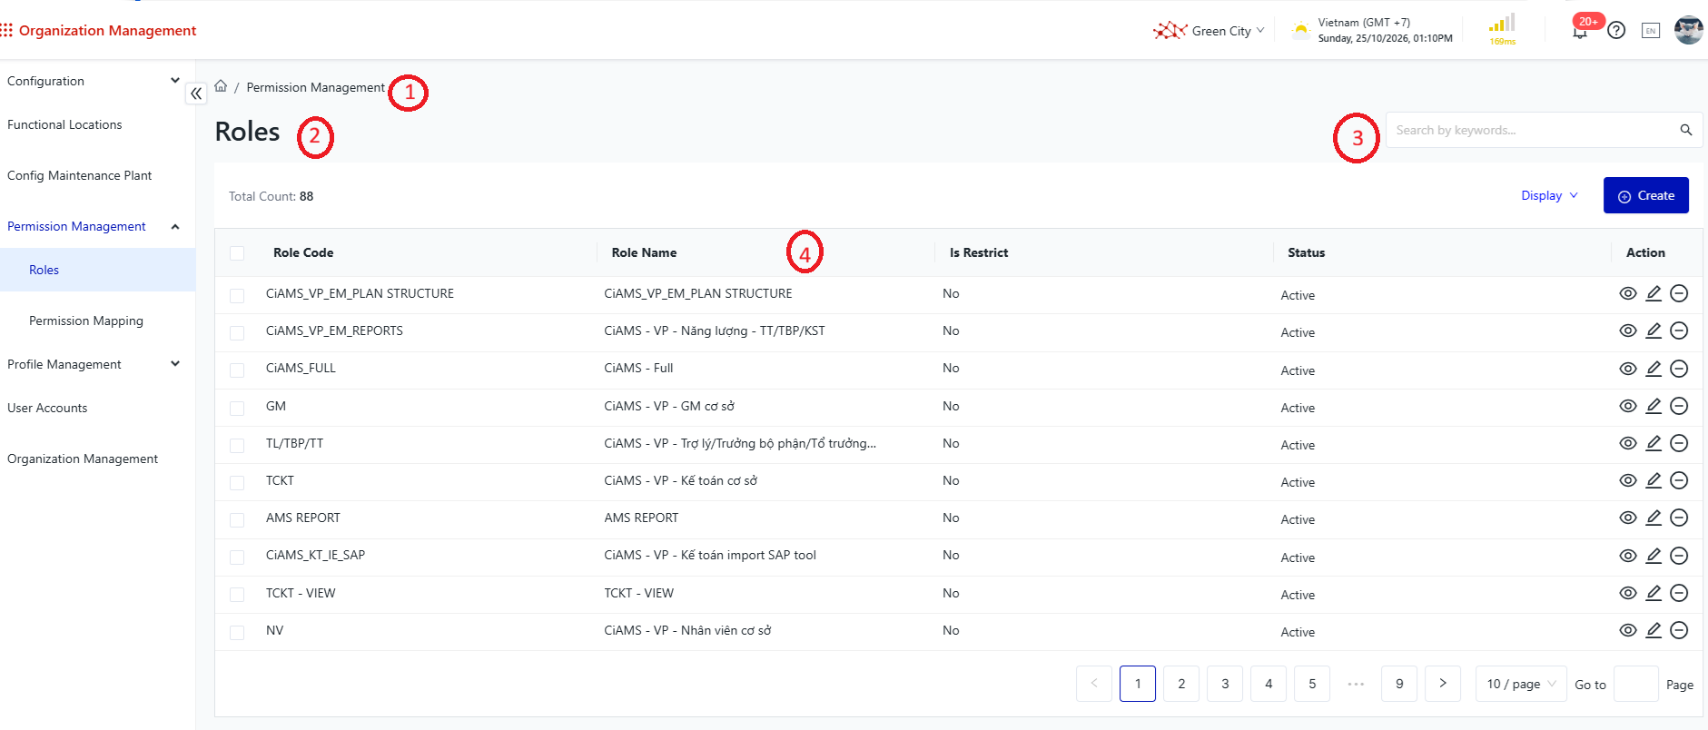
Task: Open the Green City site dropdown
Action: (x=1209, y=31)
